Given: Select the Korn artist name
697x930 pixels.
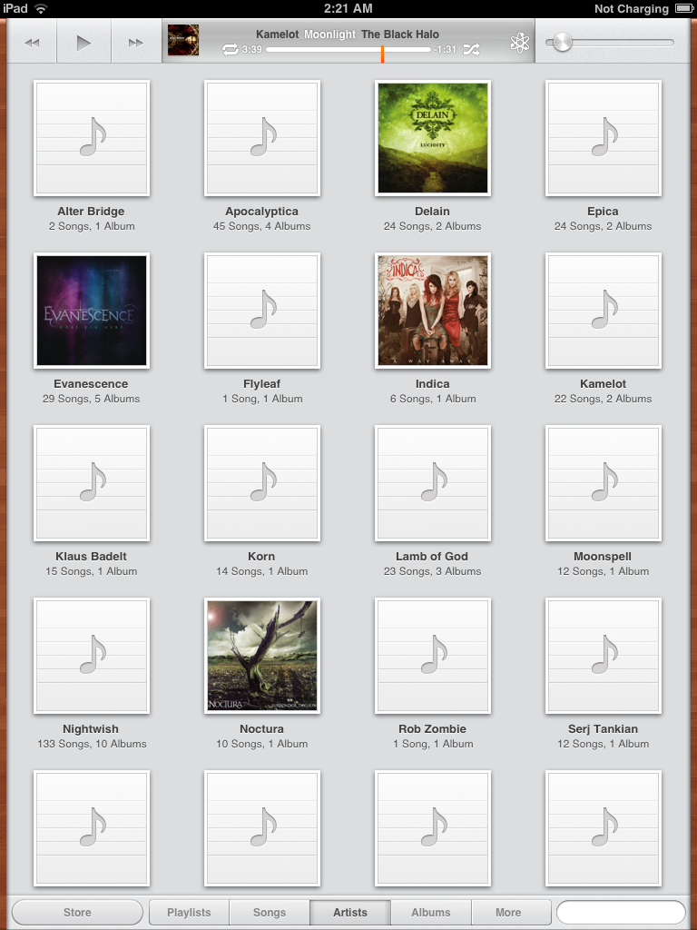Looking at the screenshot, I should coord(261,557).
